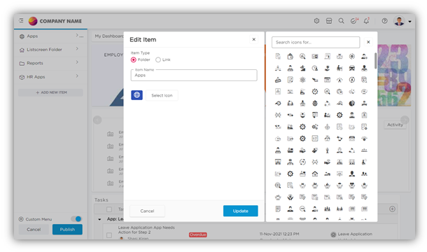Click sidebar Cancel button beside Publish
The height and width of the screenshot is (252, 427).
(x=34, y=230)
